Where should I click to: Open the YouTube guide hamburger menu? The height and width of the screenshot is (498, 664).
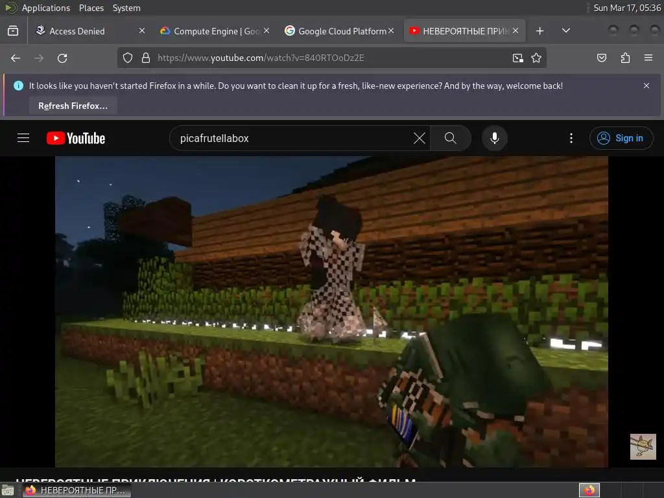click(23, 138)
